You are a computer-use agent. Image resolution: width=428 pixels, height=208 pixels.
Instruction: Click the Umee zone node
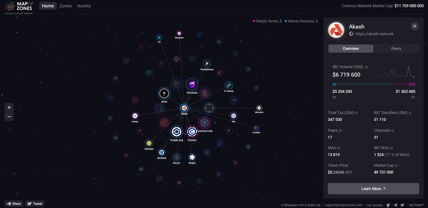[x=135, y=116]
